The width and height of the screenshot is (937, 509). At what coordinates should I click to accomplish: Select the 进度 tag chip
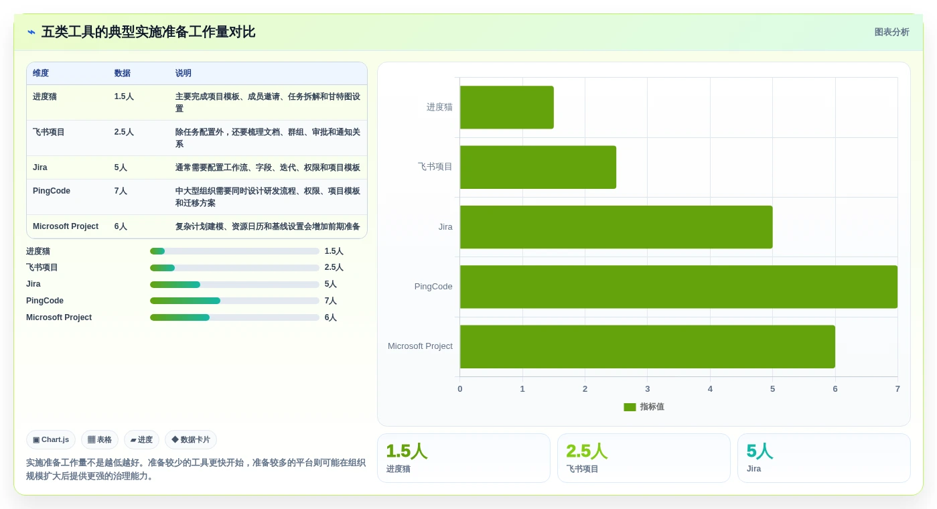[141, 440]
